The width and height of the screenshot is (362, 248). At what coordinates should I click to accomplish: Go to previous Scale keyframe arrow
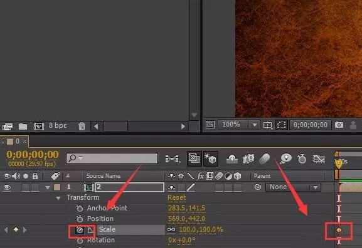coord(6,230)
